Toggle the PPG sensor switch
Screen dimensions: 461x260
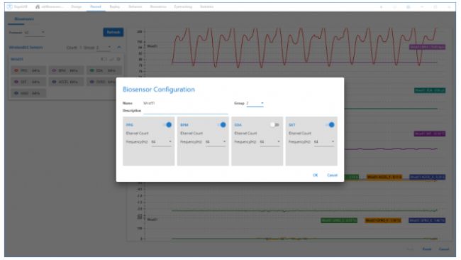pyautogui.click(x=167, y=125)
